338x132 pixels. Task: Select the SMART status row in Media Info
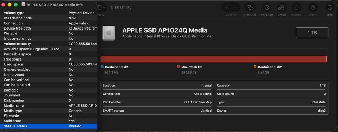[49, 126]
